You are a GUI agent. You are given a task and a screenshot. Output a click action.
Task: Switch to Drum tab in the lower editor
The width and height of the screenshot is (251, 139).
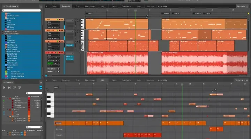click(114, 80)
